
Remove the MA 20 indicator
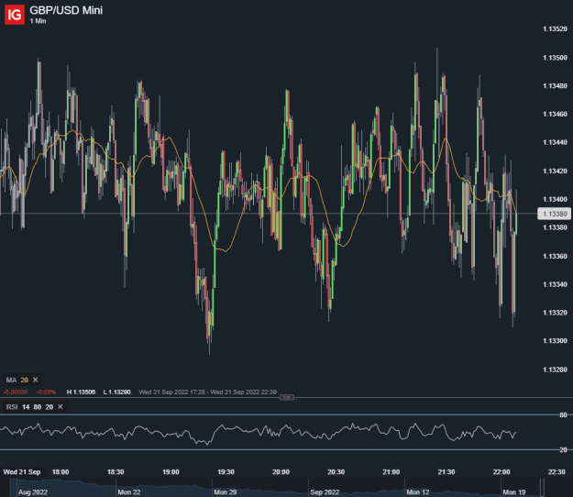36,380
